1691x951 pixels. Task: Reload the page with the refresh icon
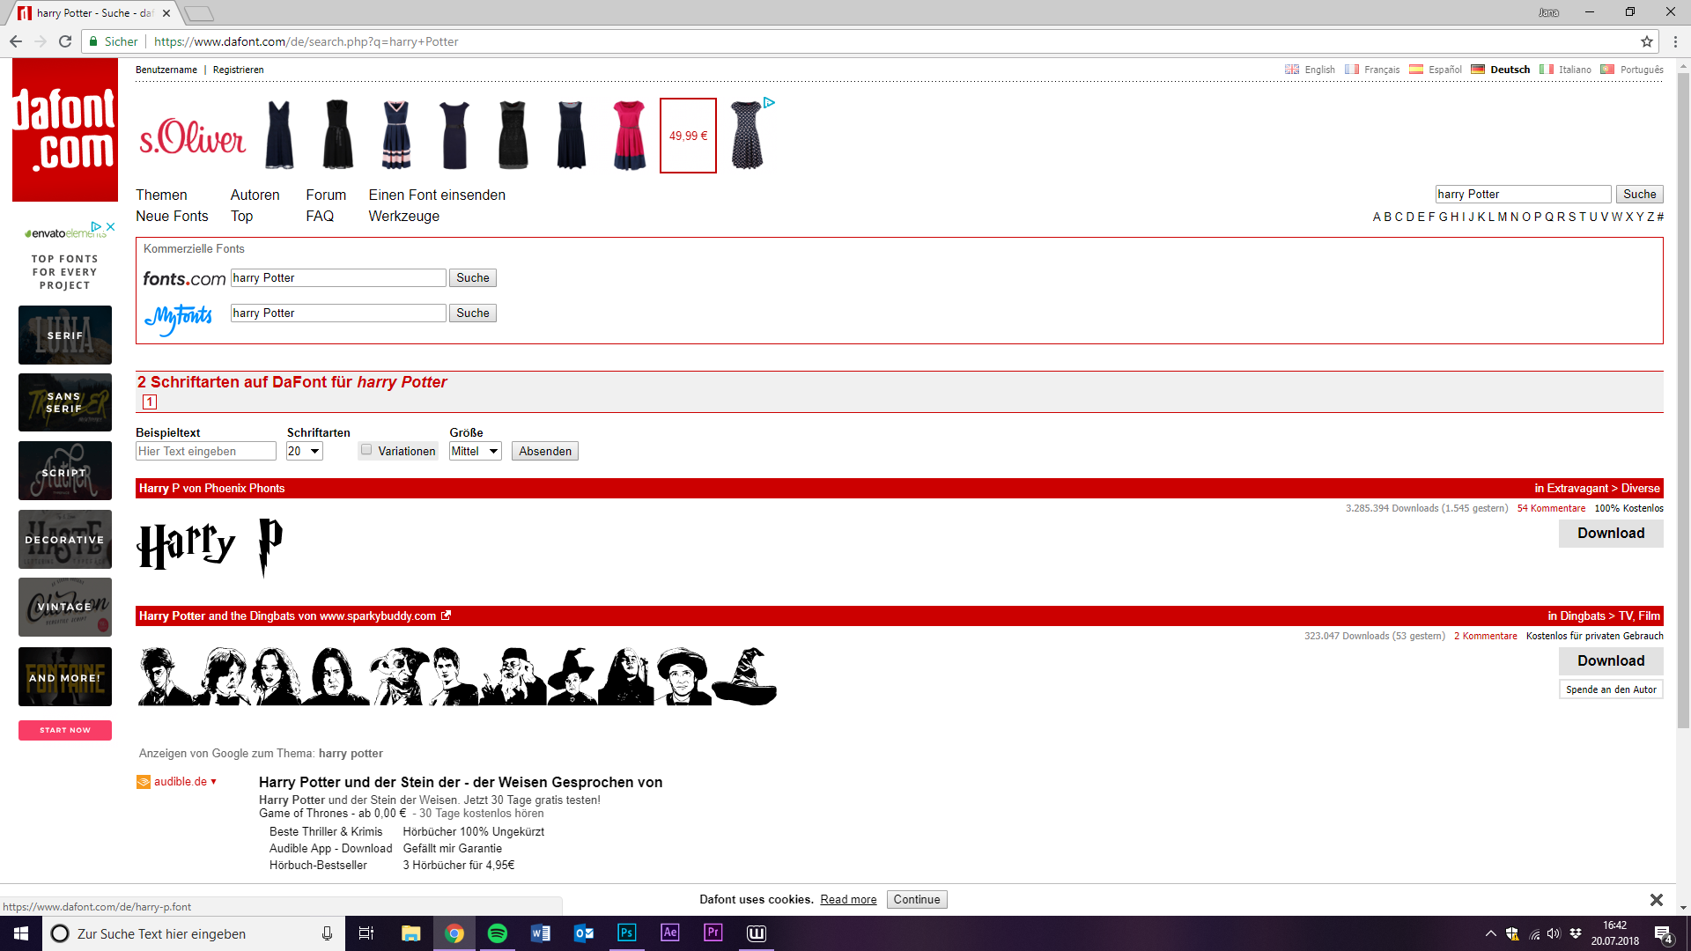(x=65, y=41)
